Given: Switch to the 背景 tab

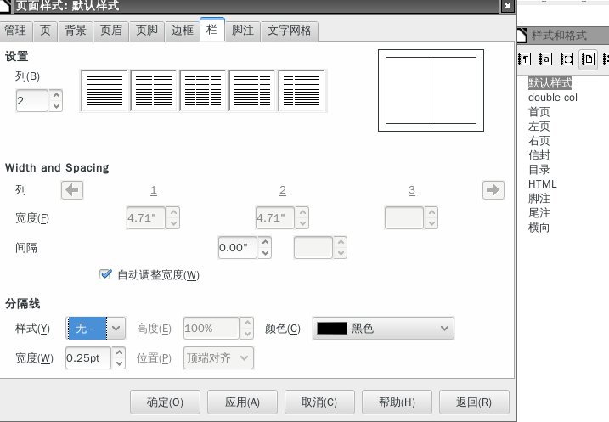Looking at the screenshot, I should 76,31.
